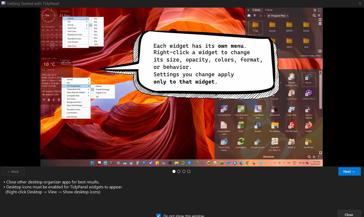
Task: Click the Windows Start icon in the taskbar
Action: click(x=92, y=163)
